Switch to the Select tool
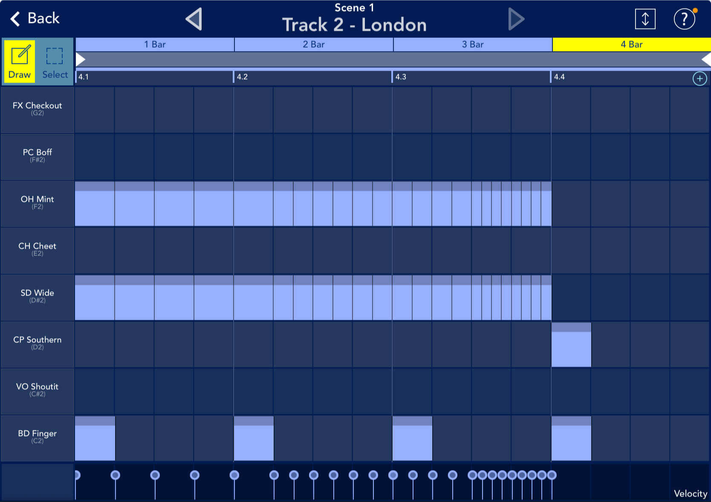Viewport: 711px width, 502px height. pos(55,62)
